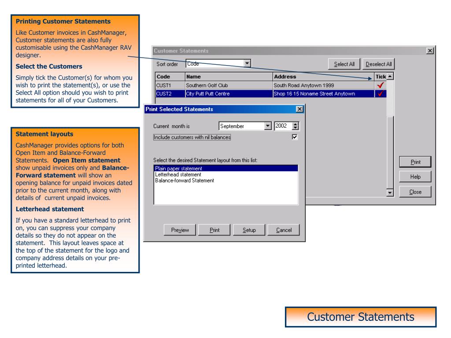The width and height of the screenshot is (451, 338).
Task: Click the Name column header
Action: [x=229, y=77]
